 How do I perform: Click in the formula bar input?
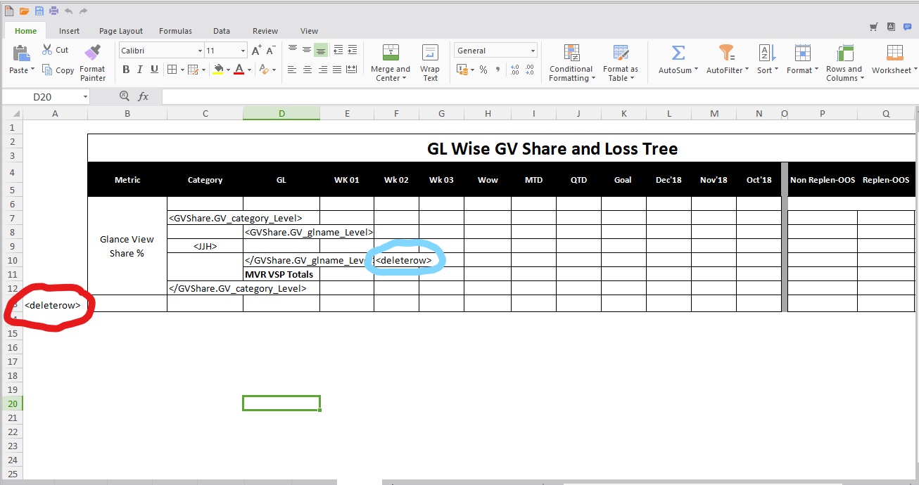click(x=540, y=96)
